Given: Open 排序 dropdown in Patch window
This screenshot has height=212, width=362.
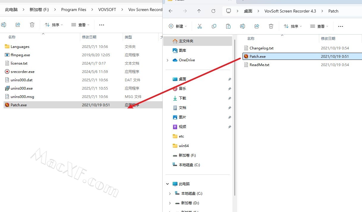Looking at the screenshot, I should coord(293,26).
